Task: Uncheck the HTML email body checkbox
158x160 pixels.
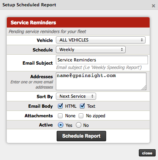Action: pos(60,106)
